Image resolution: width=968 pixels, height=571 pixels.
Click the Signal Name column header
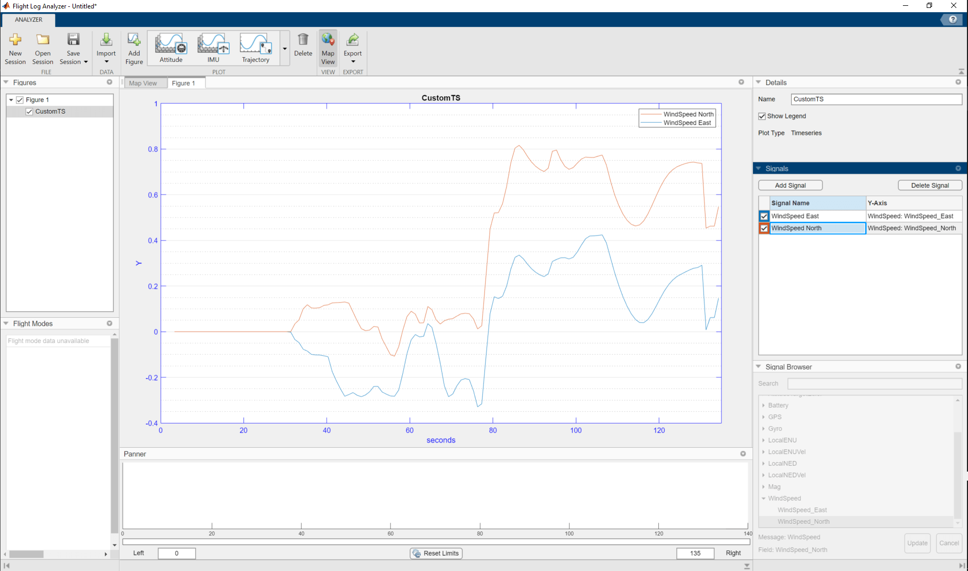click(x=818, y=203)
